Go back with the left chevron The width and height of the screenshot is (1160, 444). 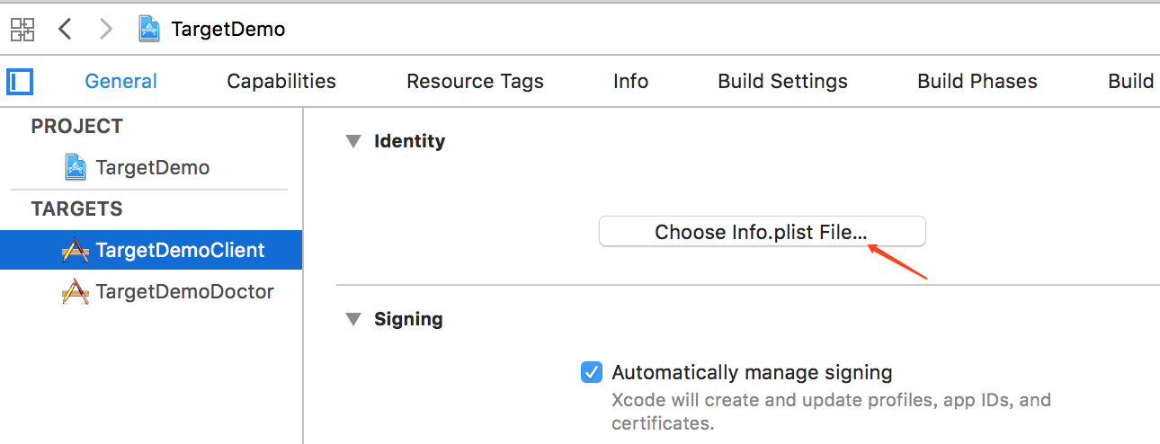coord(65,29)
